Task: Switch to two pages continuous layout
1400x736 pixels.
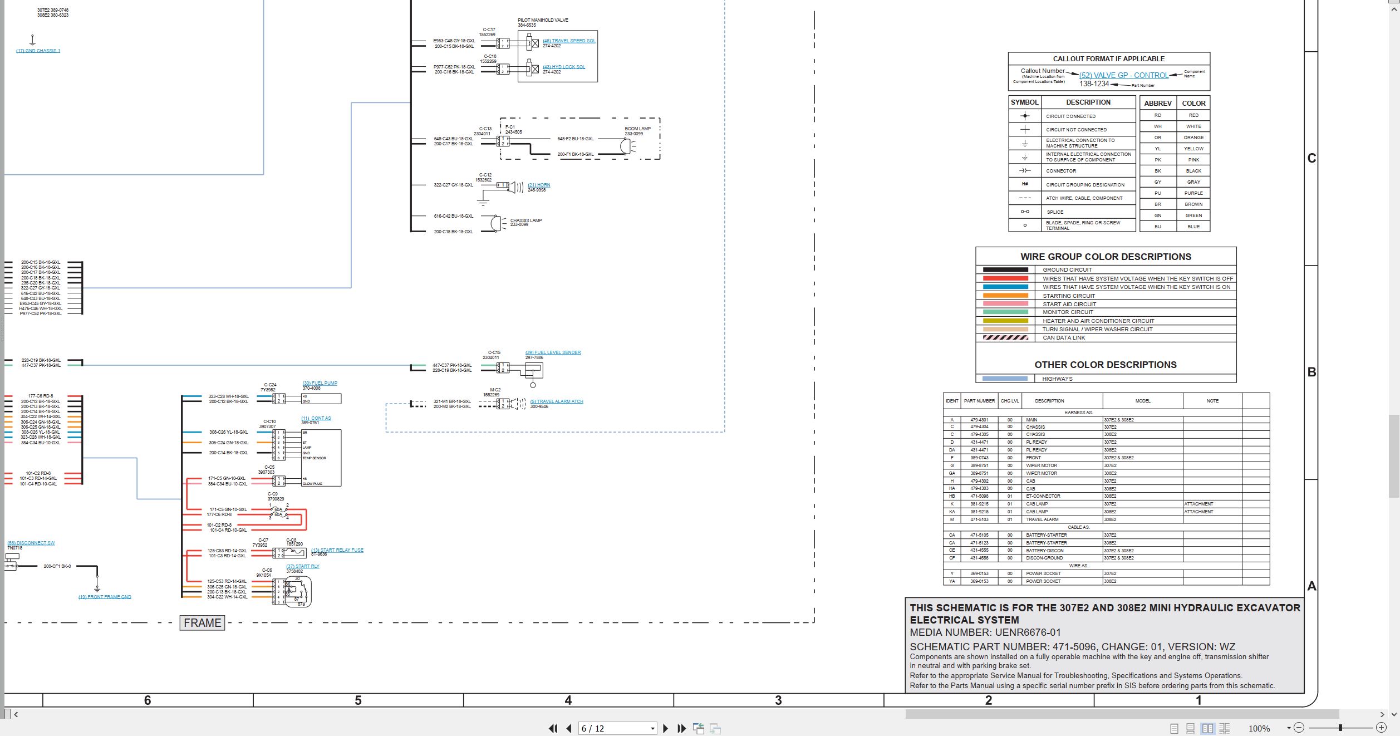Action: (1225, 728)
